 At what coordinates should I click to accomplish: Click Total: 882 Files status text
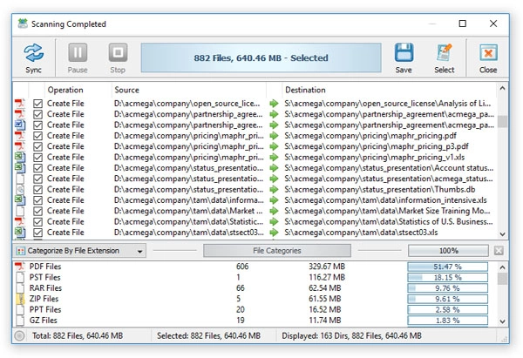point(78,335)
